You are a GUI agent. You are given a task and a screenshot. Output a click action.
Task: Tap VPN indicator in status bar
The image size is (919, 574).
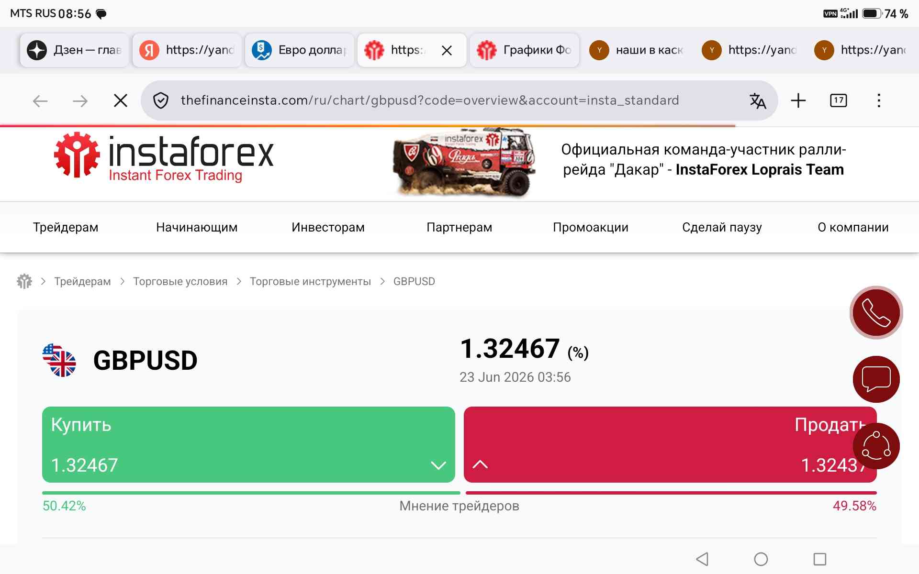(830, 13)
